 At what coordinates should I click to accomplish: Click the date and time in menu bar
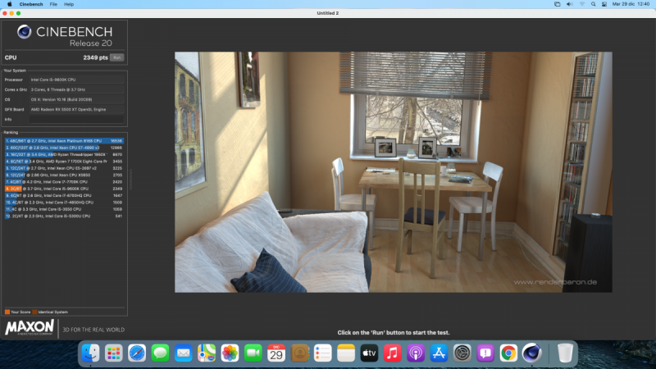pos(631,4)
